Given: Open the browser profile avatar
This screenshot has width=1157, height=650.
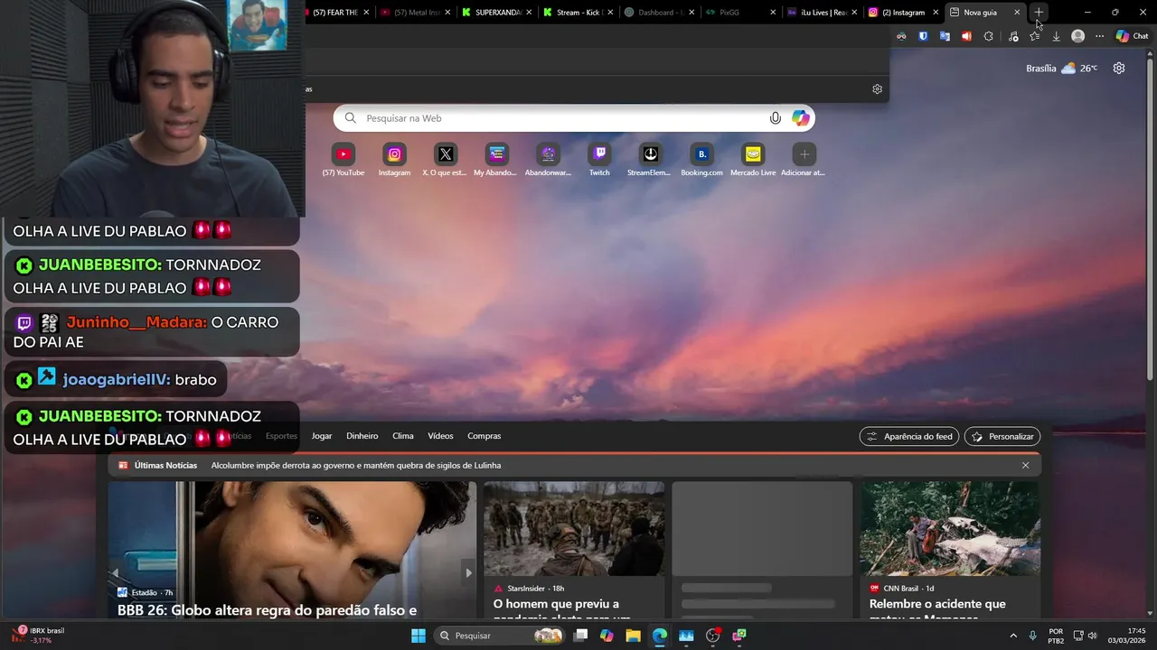Looking at the screenshot, I should pyautogui.click(x=1077, y=36).
